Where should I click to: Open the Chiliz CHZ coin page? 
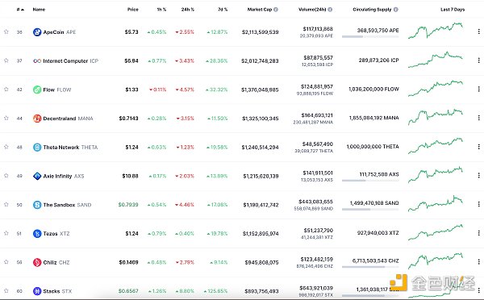coord(56,262)
